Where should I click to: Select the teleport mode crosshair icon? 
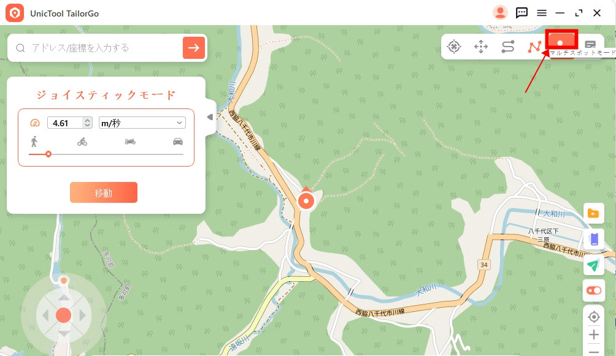tap(454, 47)
